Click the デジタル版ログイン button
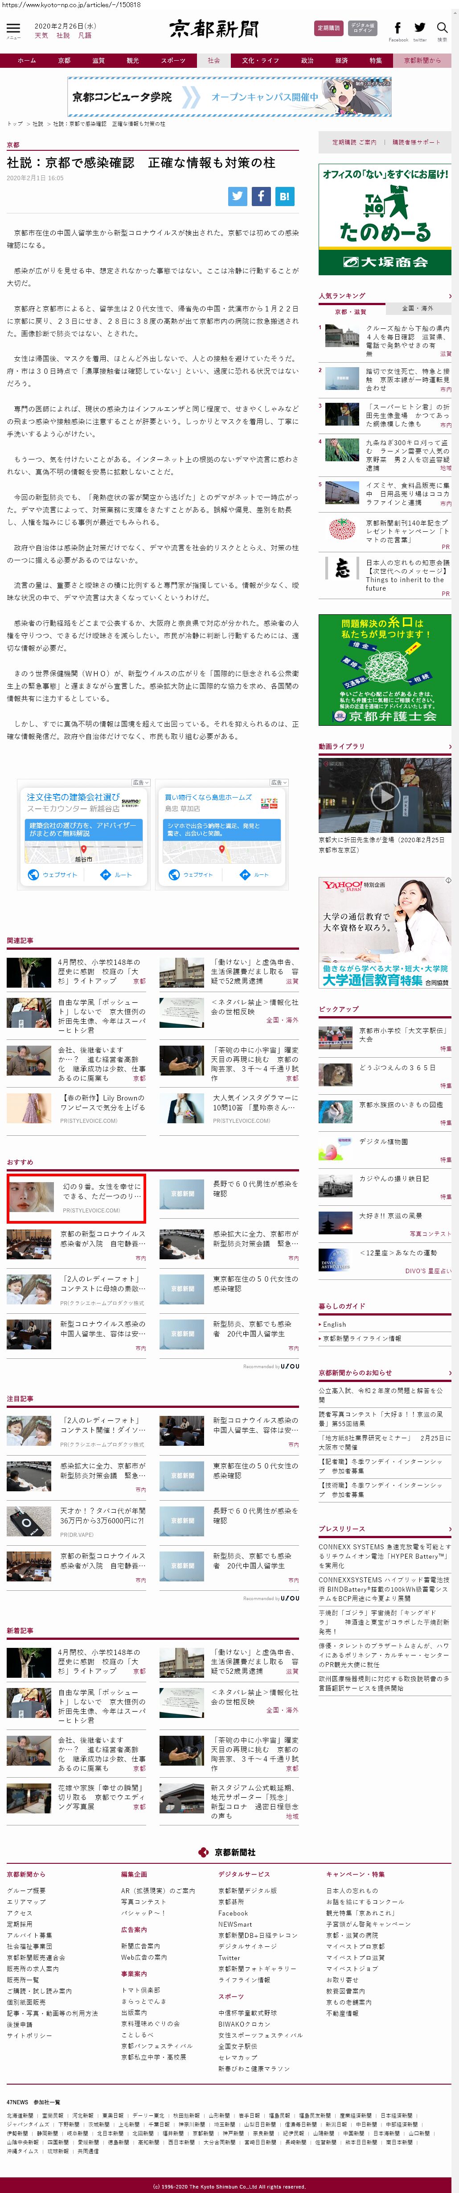The height and width of the screenshot is (2193, 459). [363, 28]
